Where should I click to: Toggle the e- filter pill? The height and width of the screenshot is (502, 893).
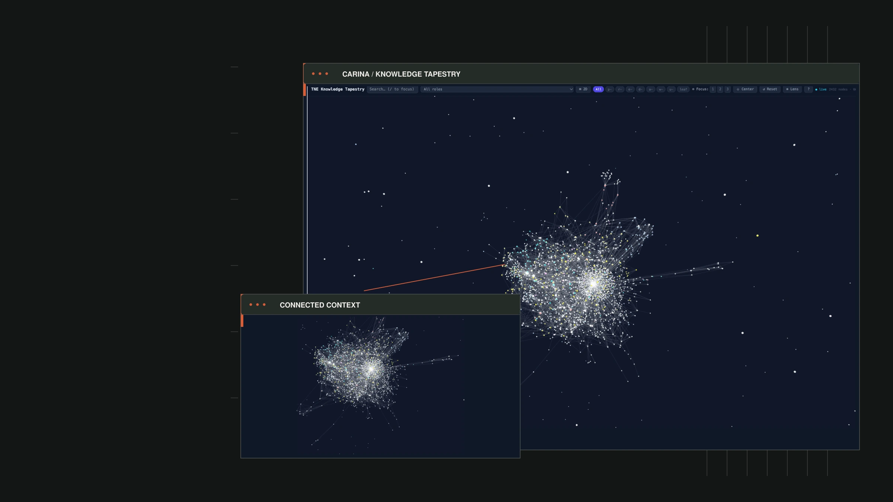[x=630, y=89]
